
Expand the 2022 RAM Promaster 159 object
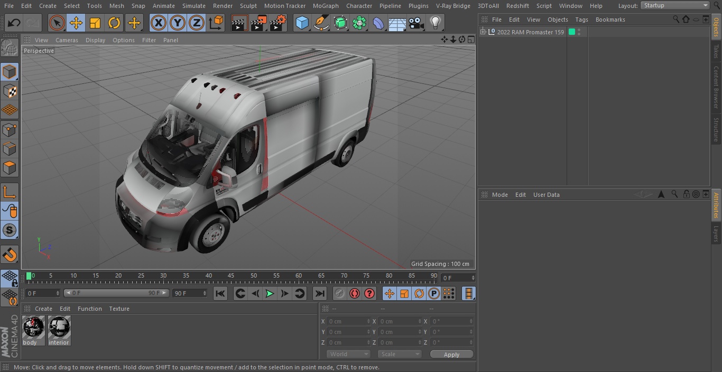483,32
